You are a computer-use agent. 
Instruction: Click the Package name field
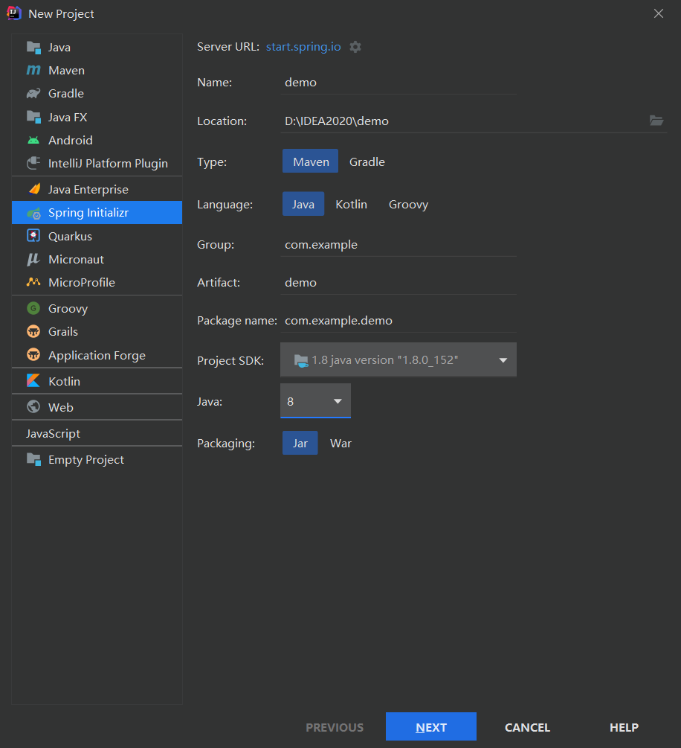tap(398, 321)
